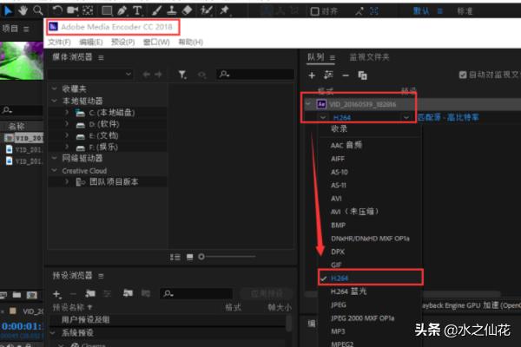Image resolution: width=521 pixels, height=347 pixels.
Task: Create new preset with plus icon
Action: [56, 294]
